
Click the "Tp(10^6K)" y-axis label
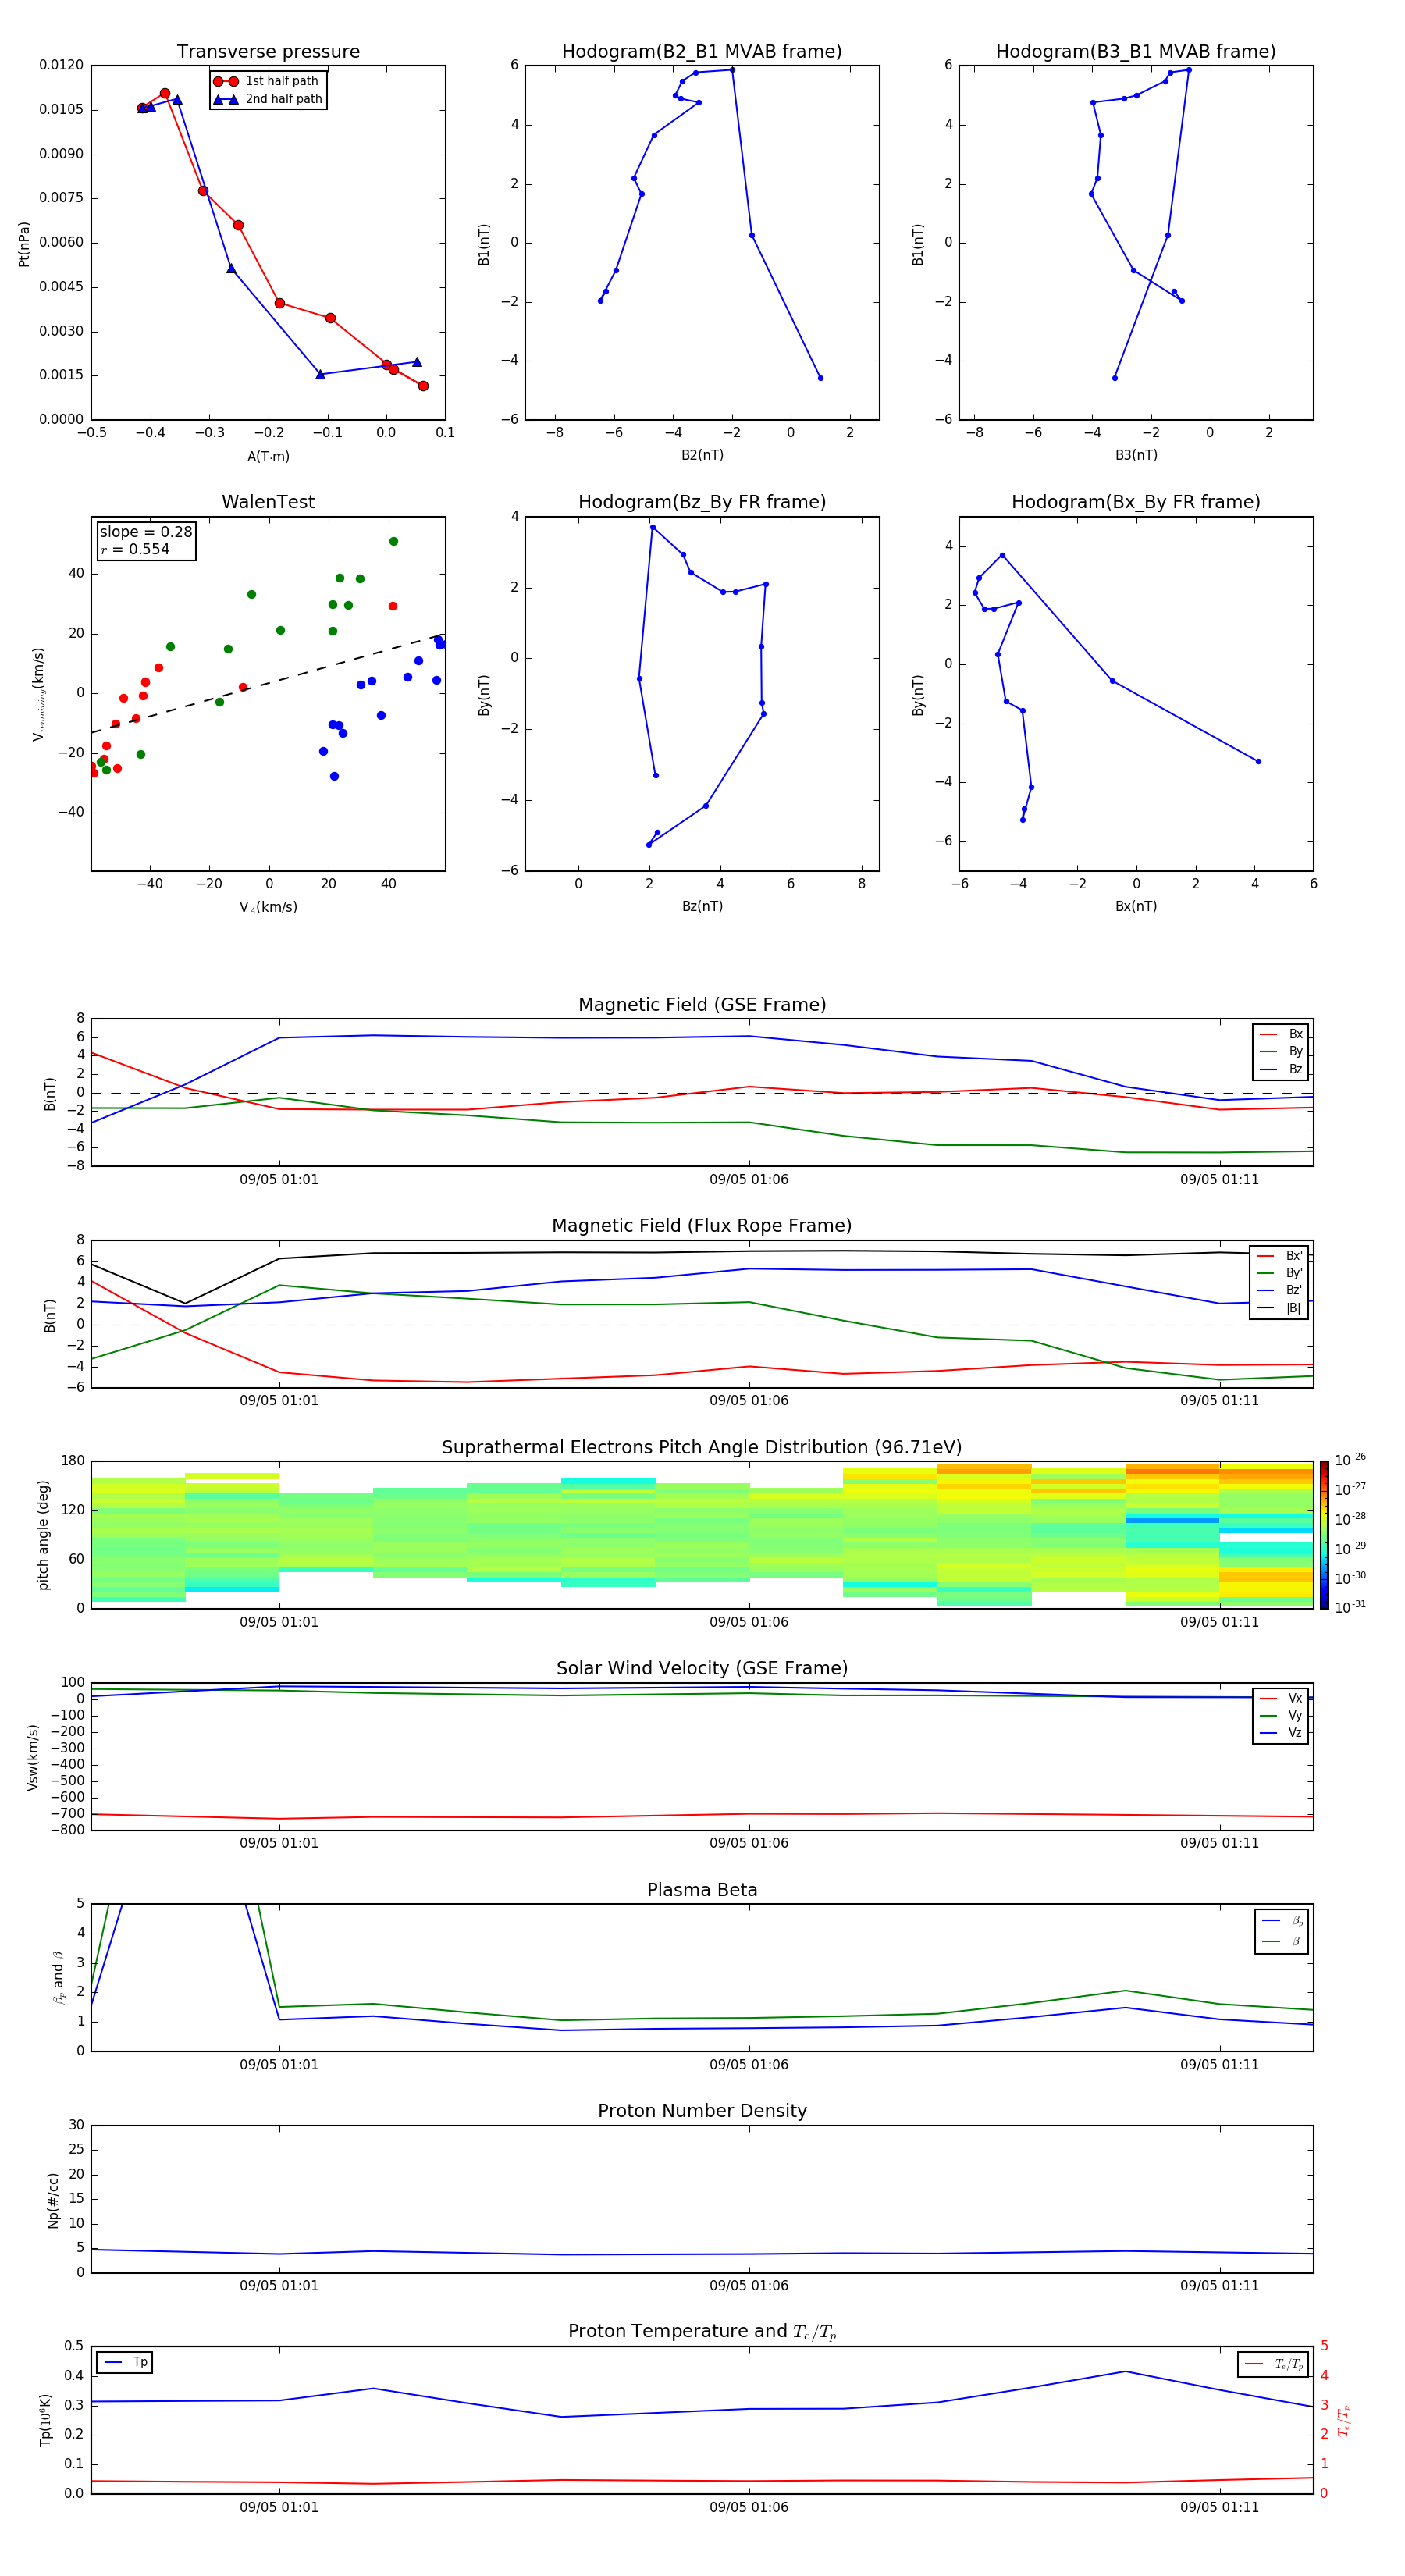(x=45, y=2420)
